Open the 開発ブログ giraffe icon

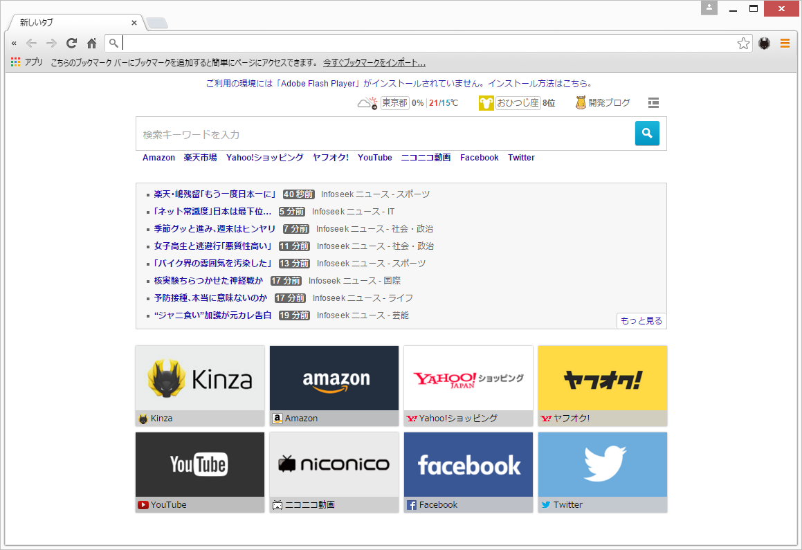(580, 102)
